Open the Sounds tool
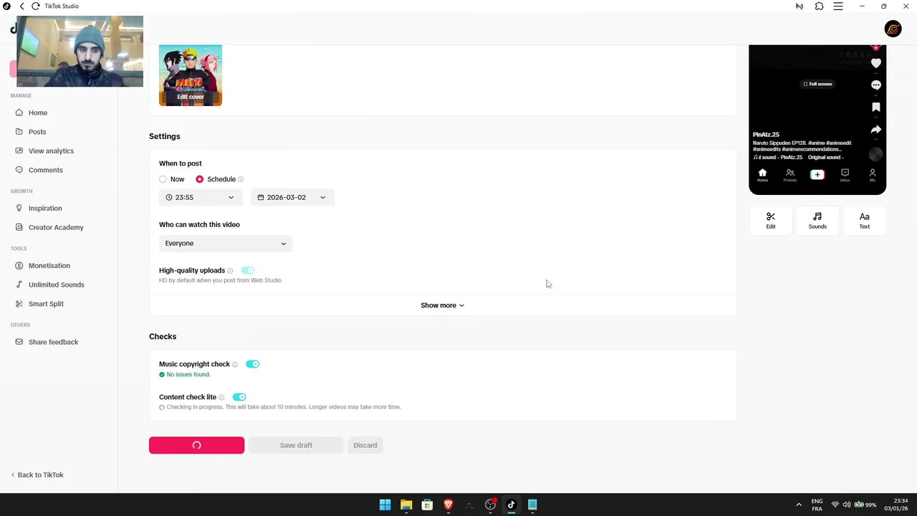The image size is (917, 516). pyautogui.click(x=817, y=220)
